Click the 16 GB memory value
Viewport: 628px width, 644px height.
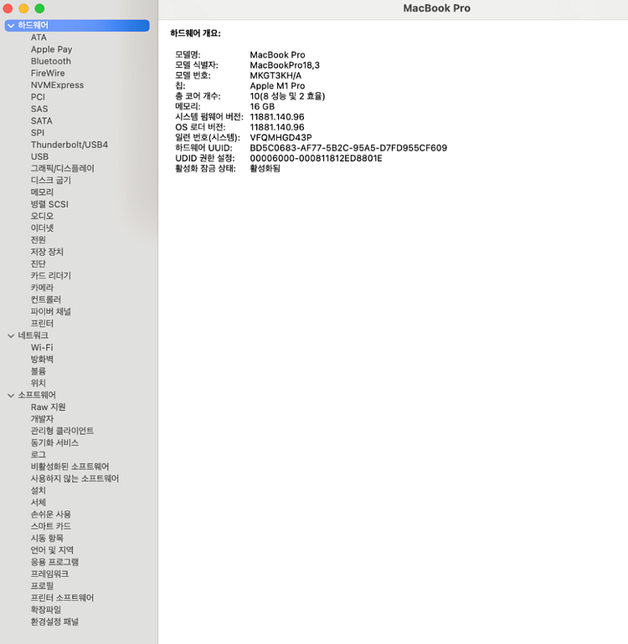(x=262, y=106)
